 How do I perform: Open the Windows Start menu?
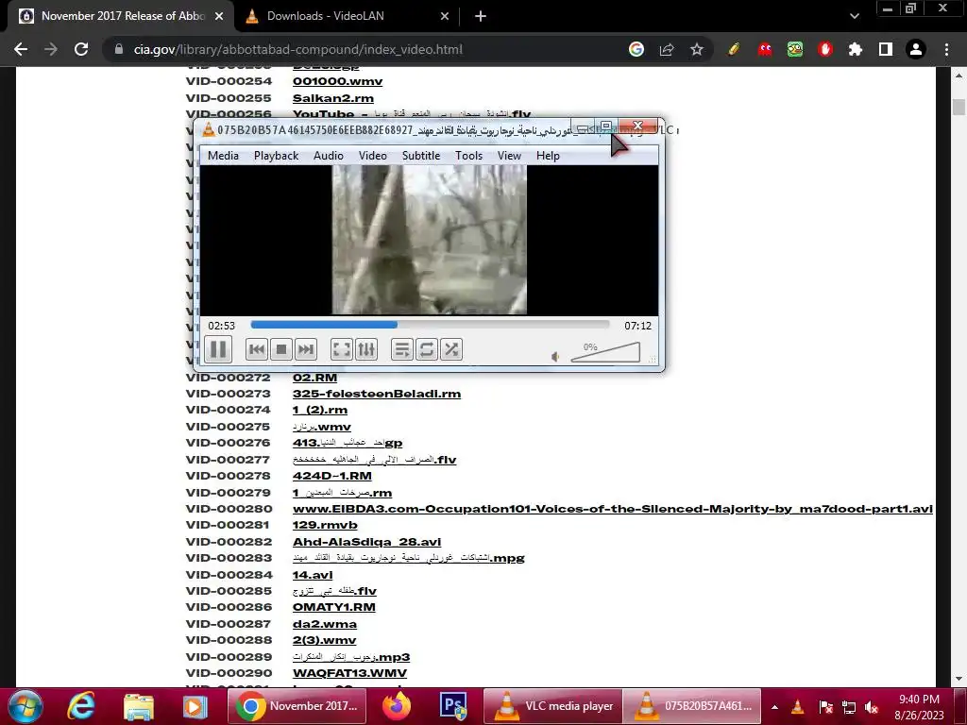click(25, 706)
